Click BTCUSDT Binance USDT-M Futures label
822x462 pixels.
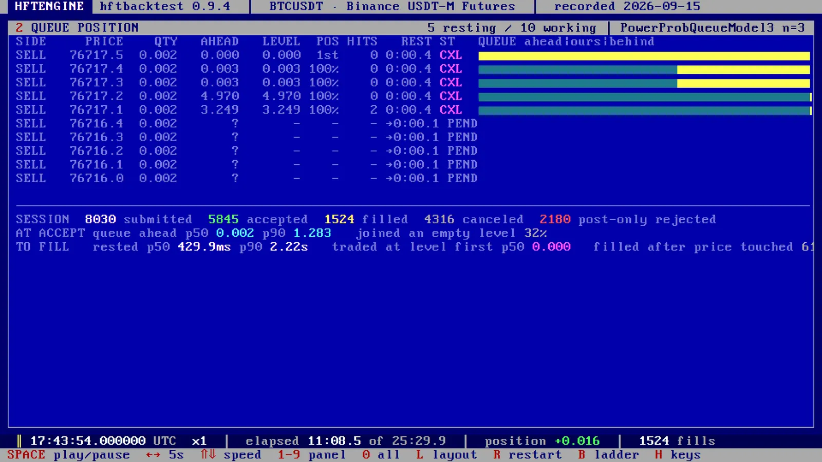392,7
